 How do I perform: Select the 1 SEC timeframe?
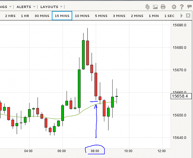click(169, 16)
